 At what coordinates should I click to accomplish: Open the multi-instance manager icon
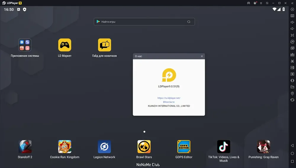[x=292, y=48]
